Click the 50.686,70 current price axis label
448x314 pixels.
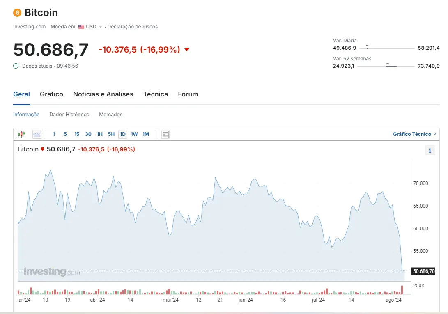424,271
